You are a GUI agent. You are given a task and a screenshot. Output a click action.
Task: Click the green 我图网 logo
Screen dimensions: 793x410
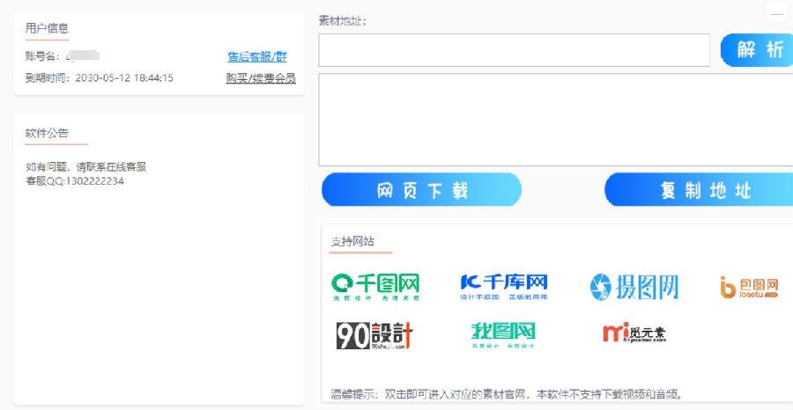tap(503, 334)
